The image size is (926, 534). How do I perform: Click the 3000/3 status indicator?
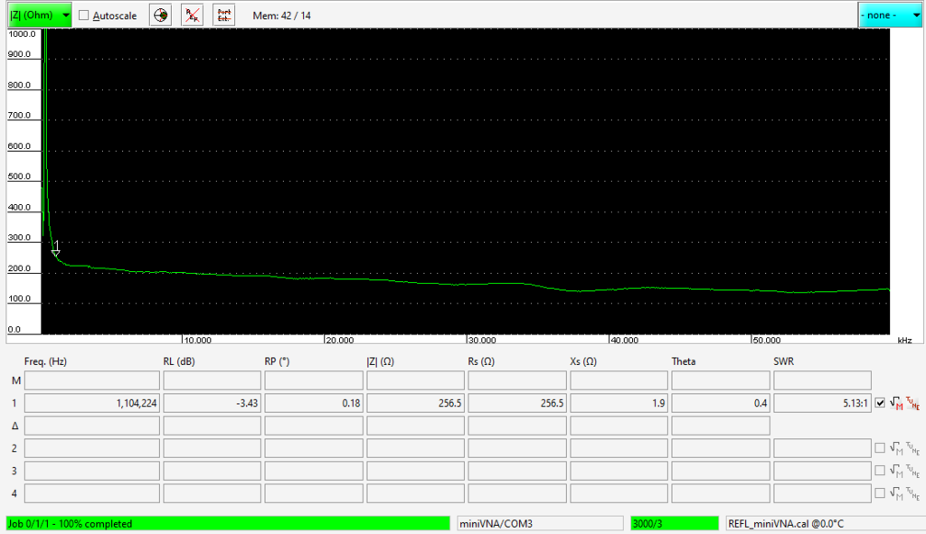[x=675, y=523]
